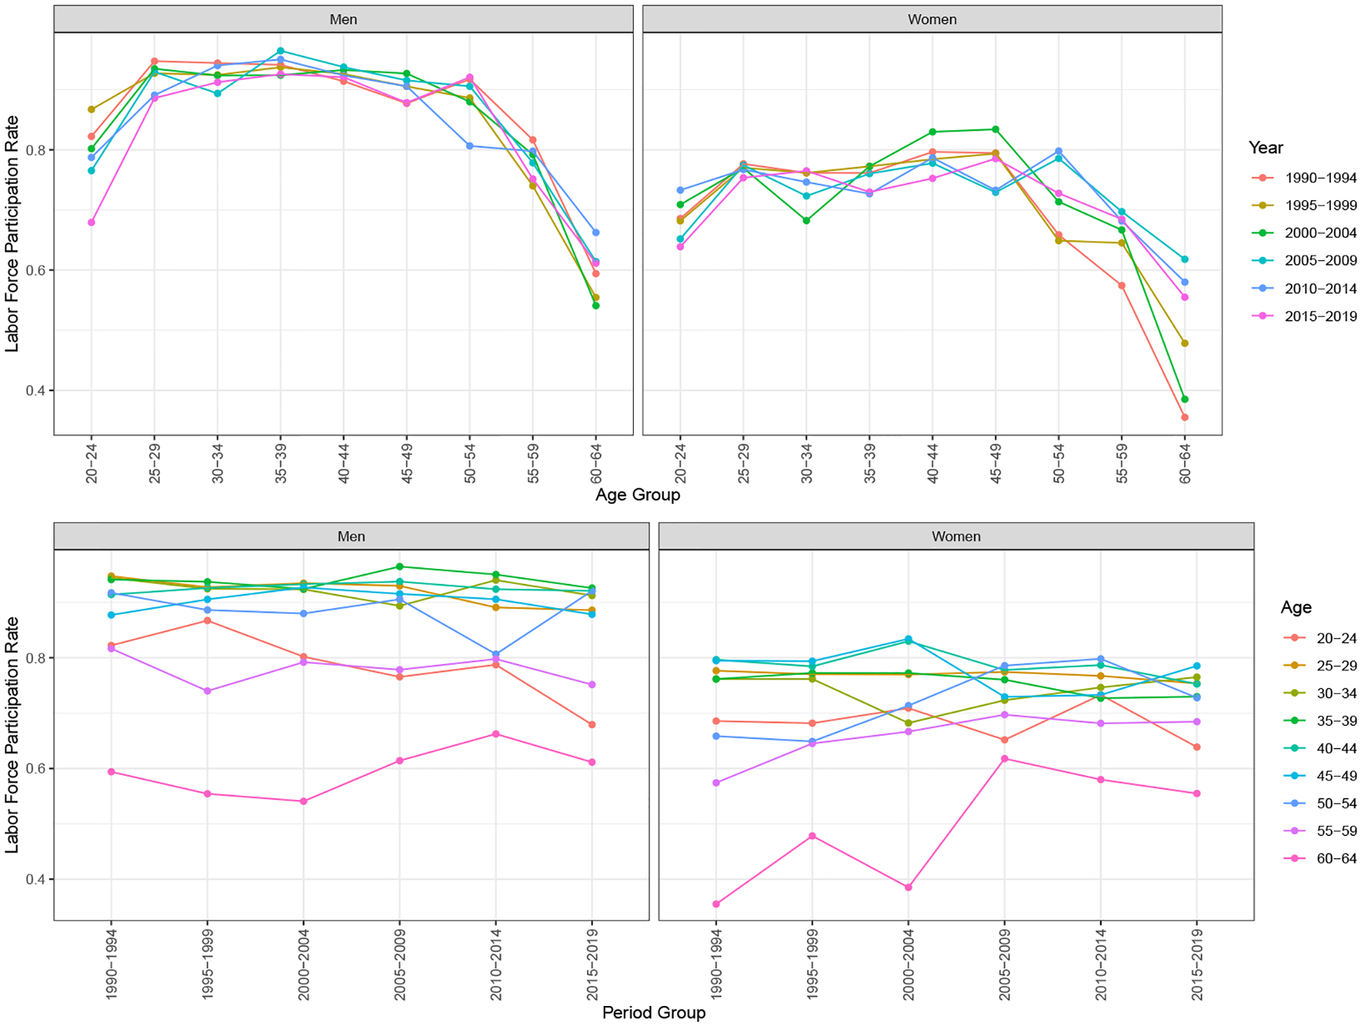Viewport: 1361px width, 1026px height.
Task: Click the bottom Women facet header
Action: 955,536
